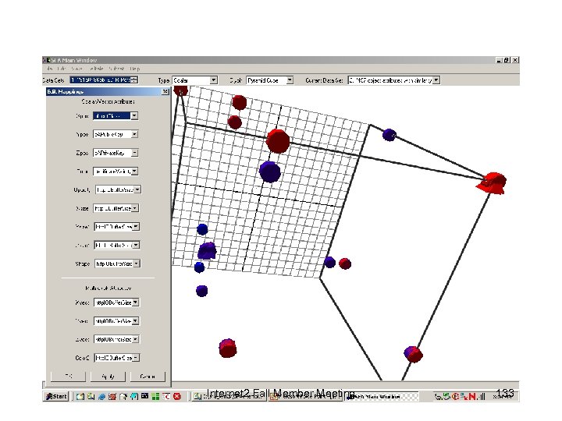562x421 pixels.
Task: Open the Zpos attribute dropdown
Action: (x=134, y=153)
